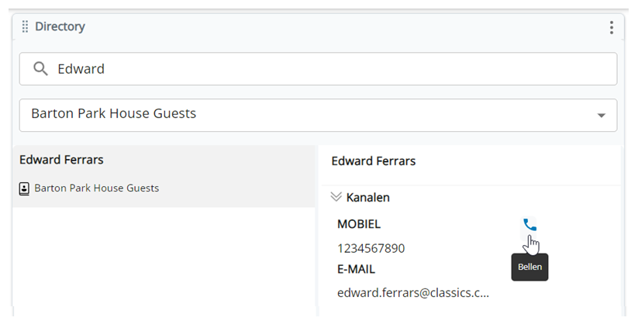This screenshot has height=321, width=638.
Task: Click the Bellen tooltip label
Action: tap(529, 267)
